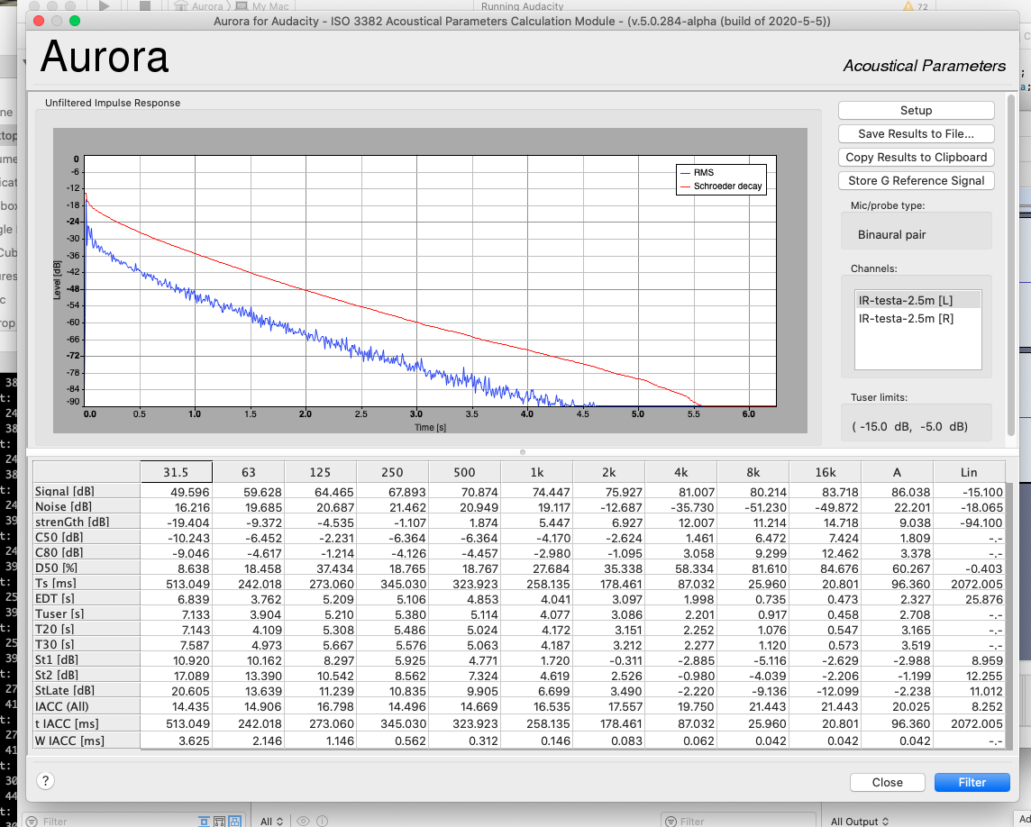
Task: Click the C50 [dB] row label
Action: tap(87, 537)
